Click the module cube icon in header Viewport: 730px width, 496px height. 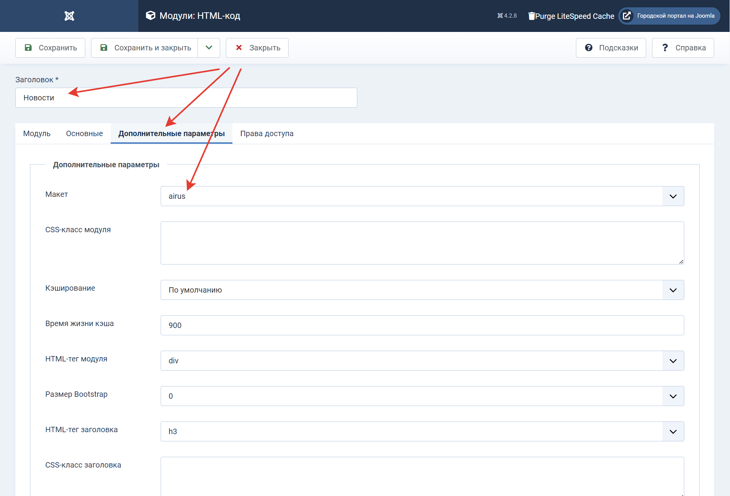(151, 15)
